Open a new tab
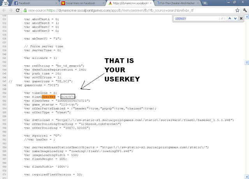The height and width of the screenshot is (179, 249). coord(205,3)
